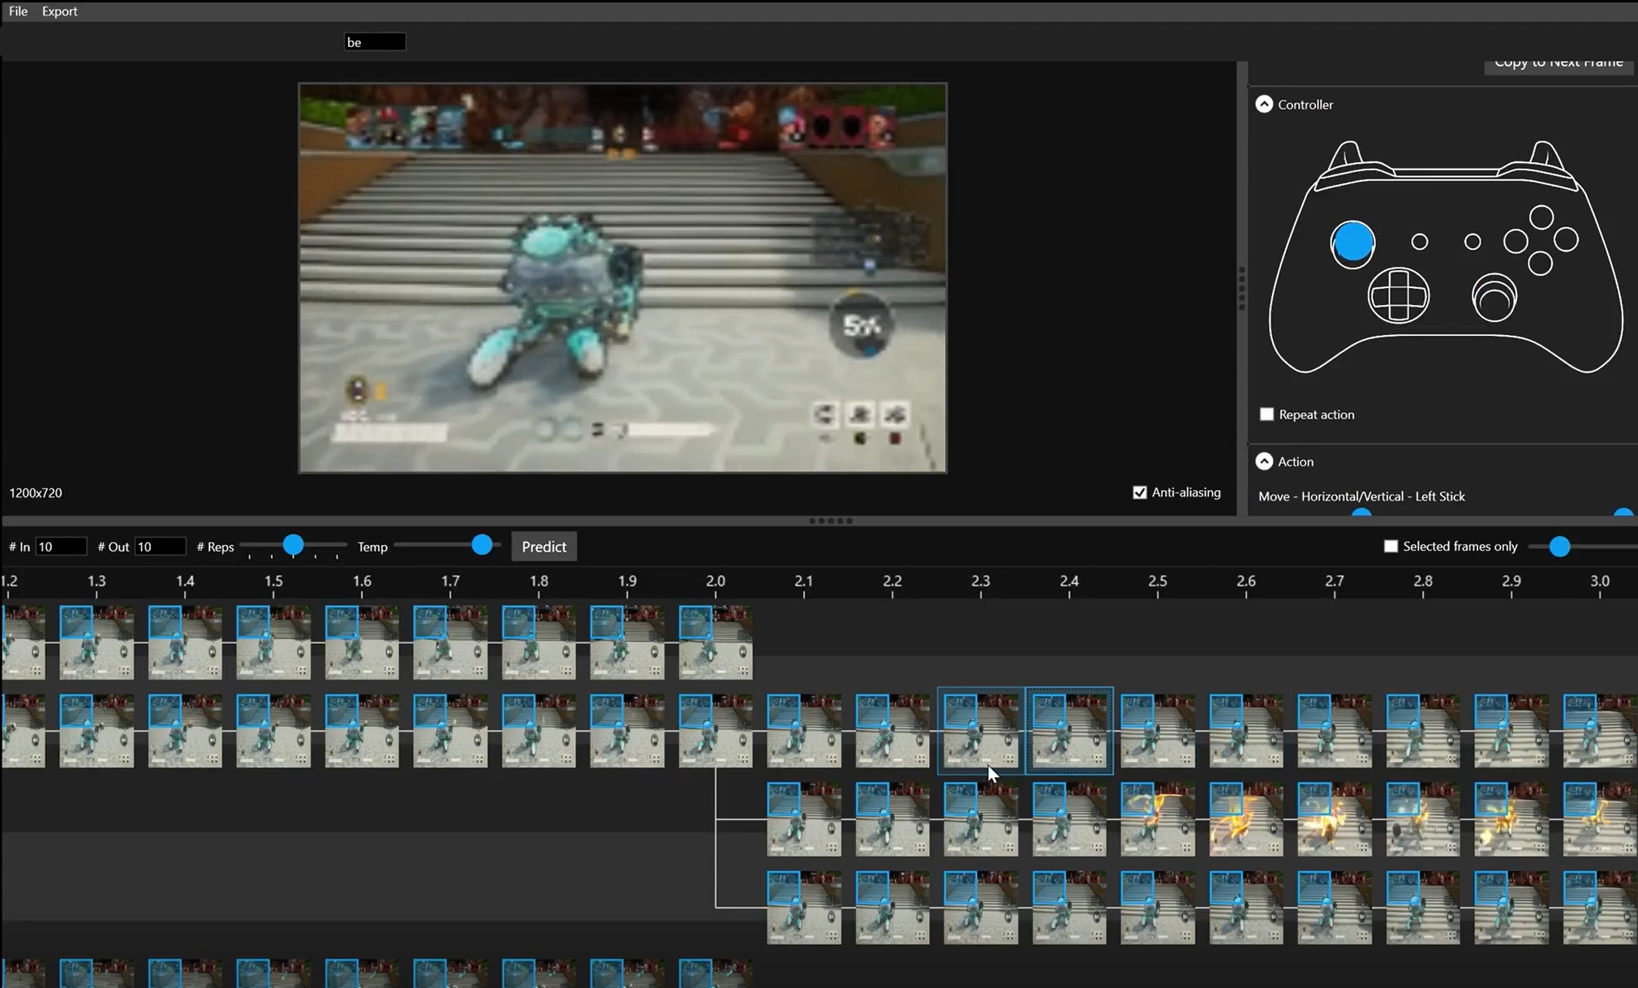Select the first-row frame thumbnail at 2.0
Viewport: 1638px width, 988px height.
point(716,642)
